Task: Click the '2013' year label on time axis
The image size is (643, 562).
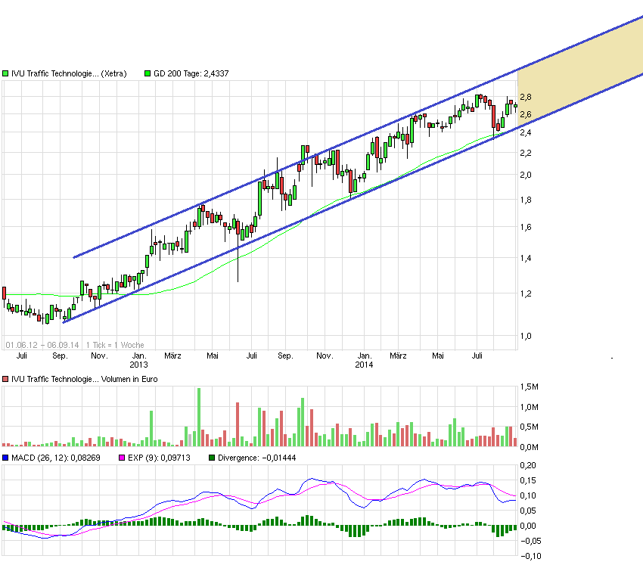Action: [x=138, y=365]
